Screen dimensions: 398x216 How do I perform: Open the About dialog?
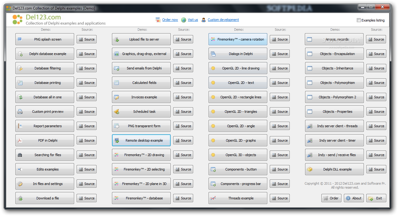(x=354, y=198)
